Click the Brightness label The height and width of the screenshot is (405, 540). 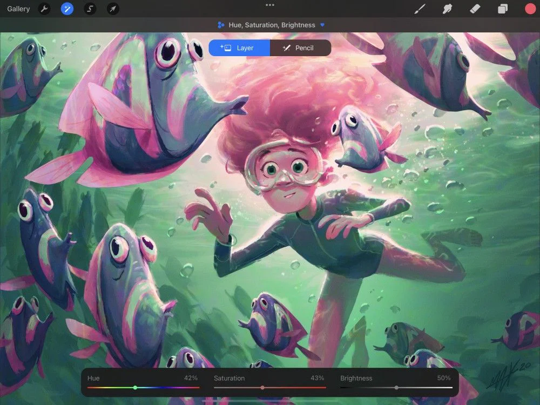pyautogui.click(x=356, y=378)
